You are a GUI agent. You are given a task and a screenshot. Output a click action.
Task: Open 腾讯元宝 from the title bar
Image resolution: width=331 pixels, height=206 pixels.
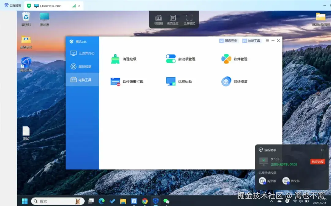(228, 40)
